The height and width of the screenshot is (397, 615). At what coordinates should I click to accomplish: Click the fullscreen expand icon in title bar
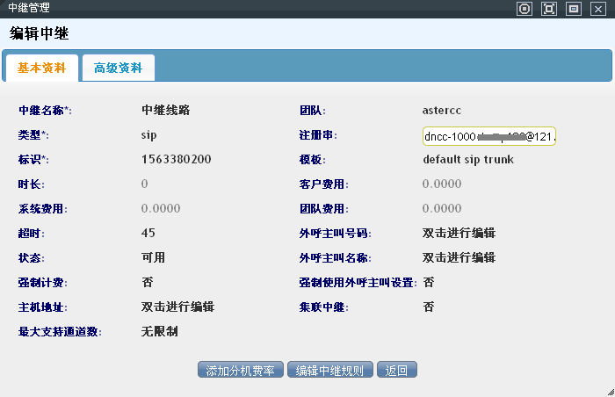[549, 9]
